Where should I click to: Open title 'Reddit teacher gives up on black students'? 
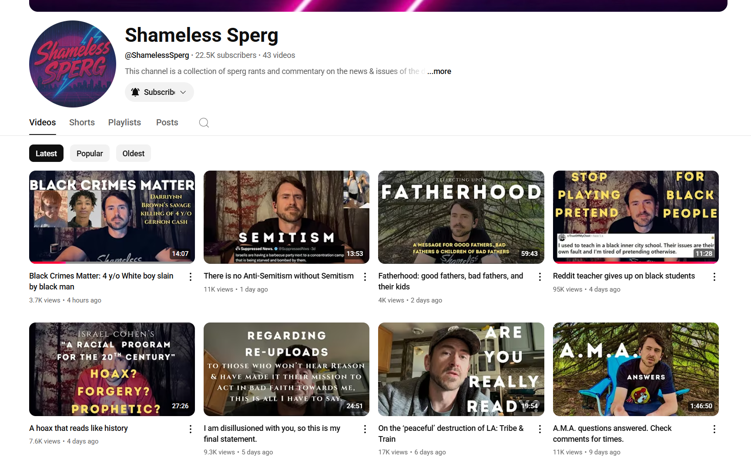coord(624,276)
